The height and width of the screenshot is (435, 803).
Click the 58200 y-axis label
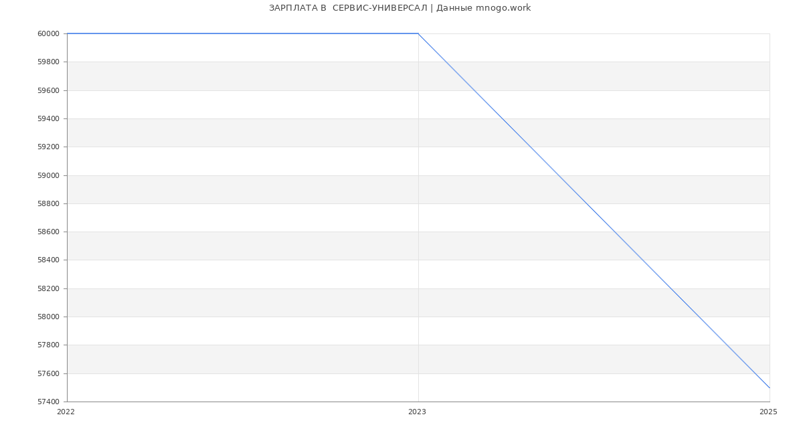(48, 289)
